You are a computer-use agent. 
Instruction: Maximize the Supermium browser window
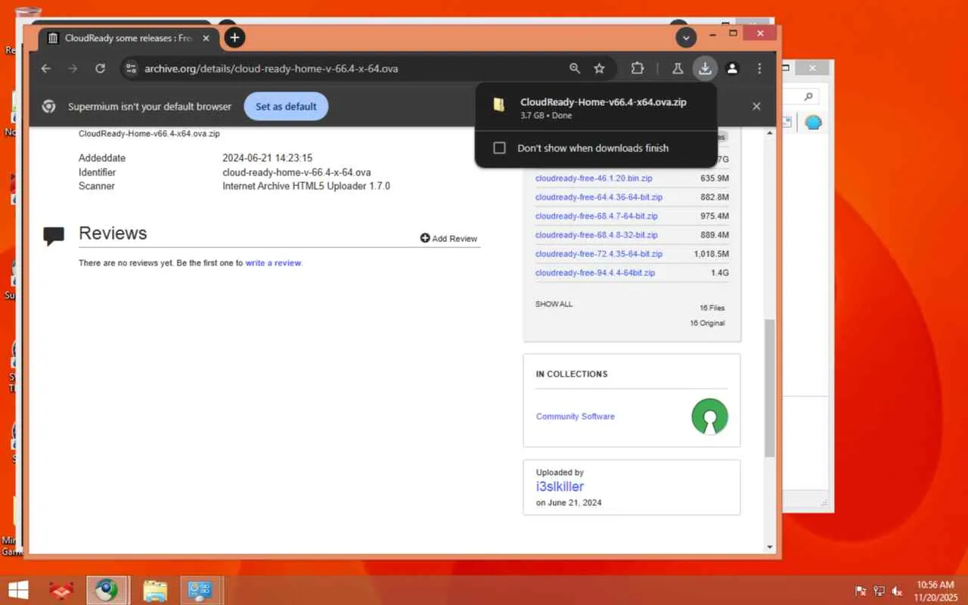733,33
